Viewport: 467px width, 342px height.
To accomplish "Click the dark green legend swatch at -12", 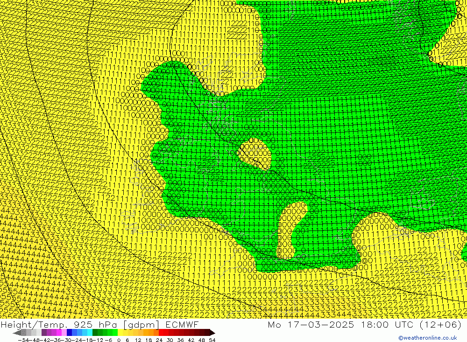I will [x=95, y=333].
